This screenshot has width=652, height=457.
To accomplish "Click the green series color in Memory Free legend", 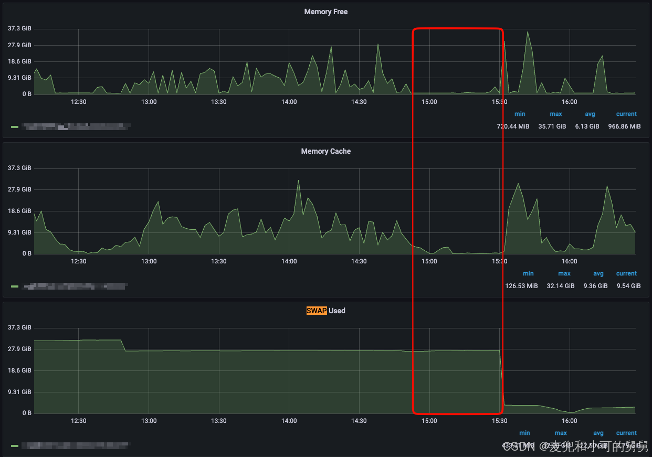I will coord(15,127).
